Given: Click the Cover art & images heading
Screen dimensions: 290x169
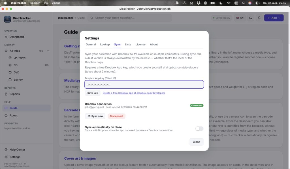Looking at the screenshot, I should (80, 158).
